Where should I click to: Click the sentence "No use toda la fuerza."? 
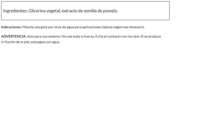(78, 36)
